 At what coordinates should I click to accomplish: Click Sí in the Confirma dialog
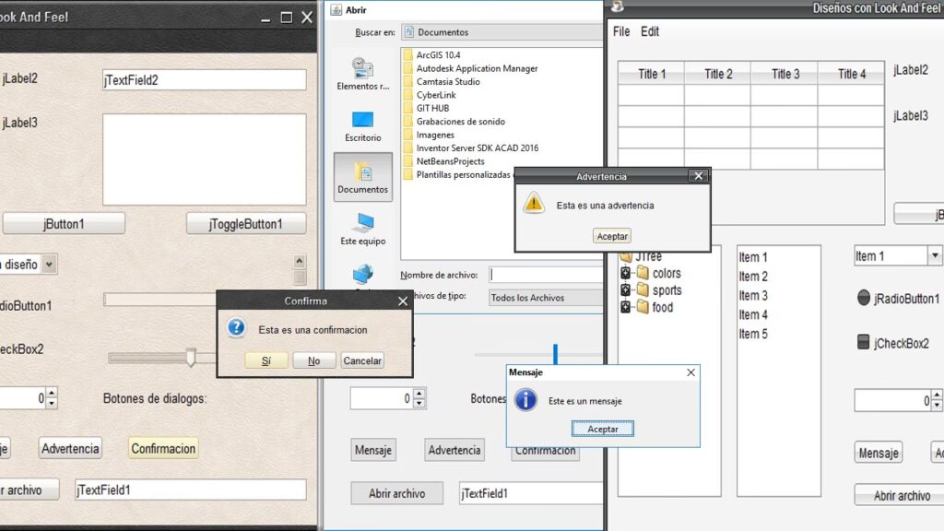pyautogui.click(x=266, y=360)
